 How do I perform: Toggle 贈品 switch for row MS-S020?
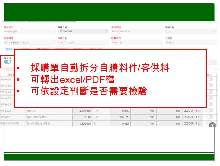(x=210, y=110)
